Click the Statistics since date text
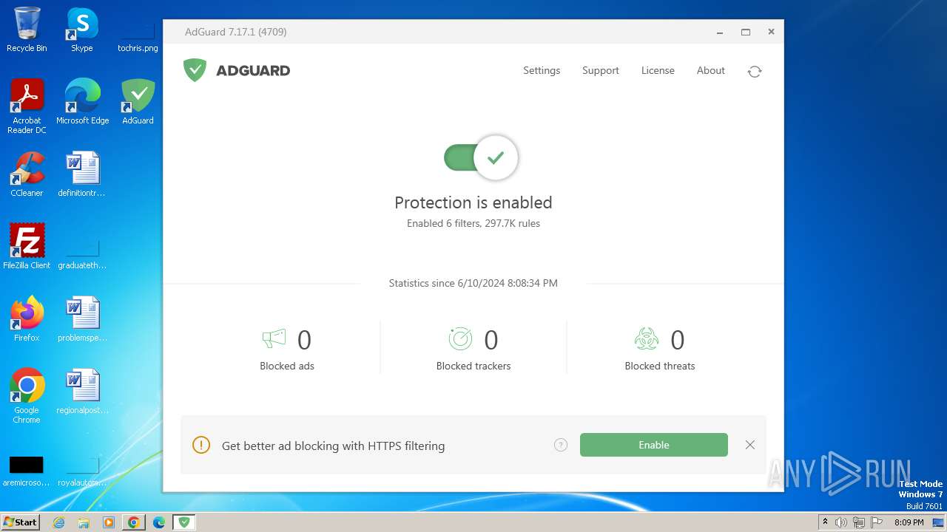Image resolution: width=947 pixels, height=532 pixels. point(473,283)
